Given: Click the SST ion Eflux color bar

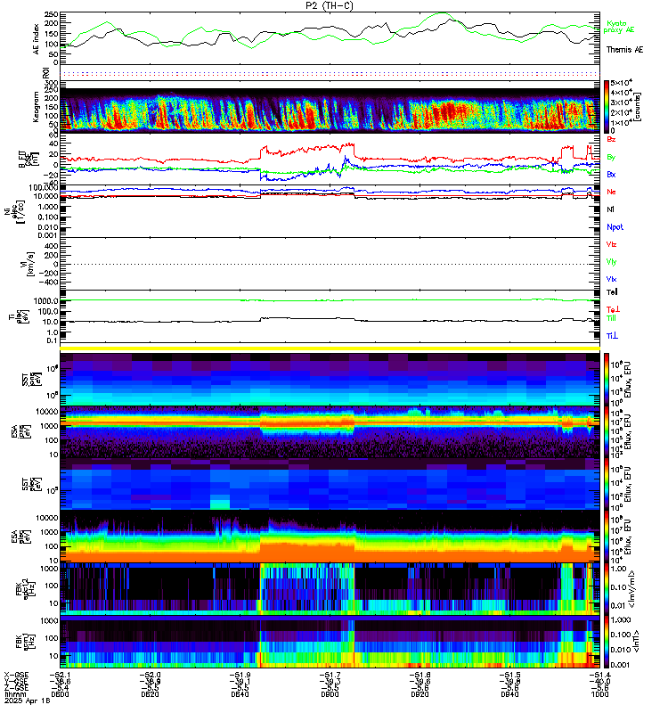Looking at the screenshot, I should click(x=607, y=380).
